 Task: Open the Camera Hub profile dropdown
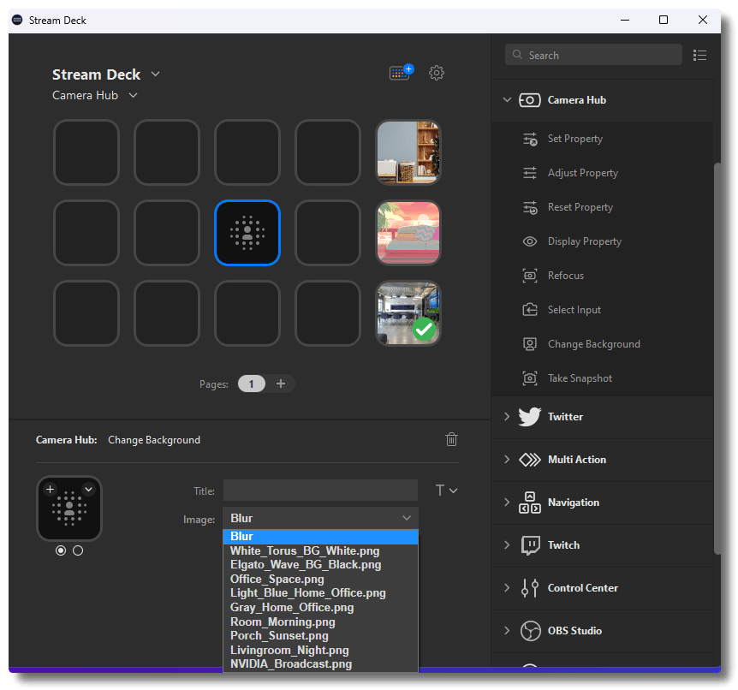pos(96,95)
